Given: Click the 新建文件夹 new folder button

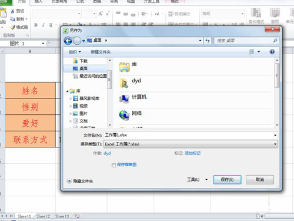Looking at the screenshot, I should [101, 52].
